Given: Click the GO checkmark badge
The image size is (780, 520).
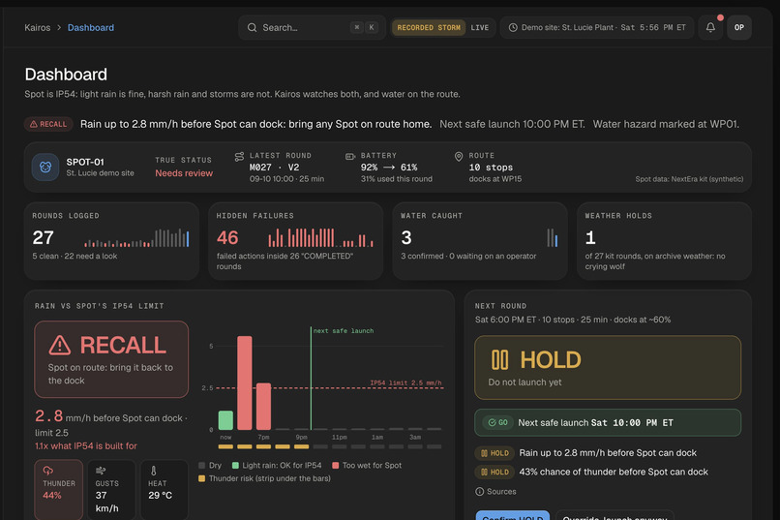Looking at the screenshot, I should [498, 422].
